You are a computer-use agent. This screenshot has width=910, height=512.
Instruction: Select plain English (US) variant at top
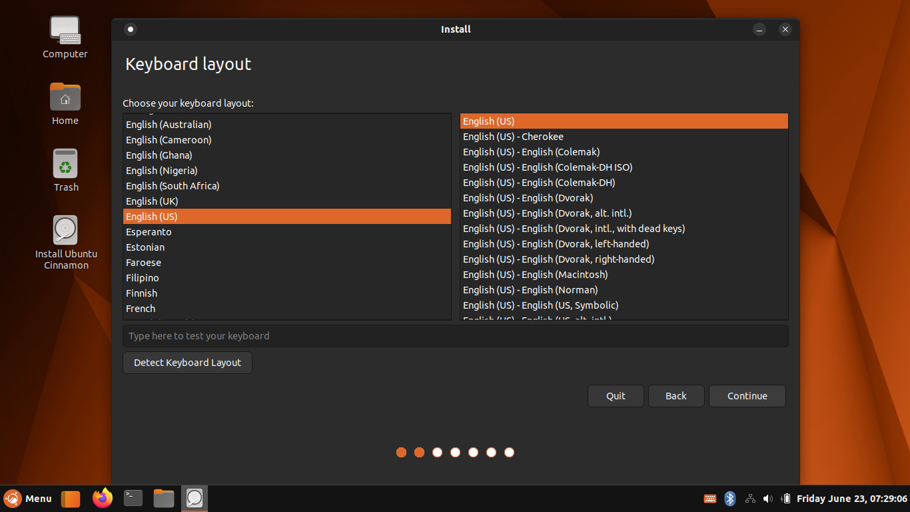click(x=624, y=121)
